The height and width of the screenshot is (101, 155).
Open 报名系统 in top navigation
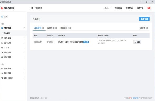[x=118, y=8]
